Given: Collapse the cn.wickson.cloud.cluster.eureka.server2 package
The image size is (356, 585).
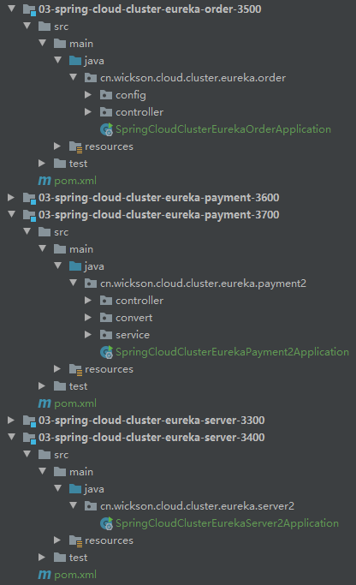Looking at the screenshot, I should tap(74, 505).
